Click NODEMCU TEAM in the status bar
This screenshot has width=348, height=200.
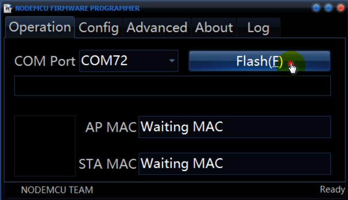coord(57,190)
